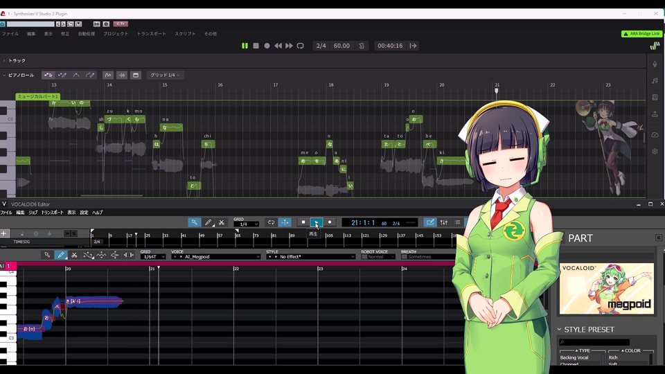Stop playback in VOCALOID6 Editor
Viewport: 665px width, 374px height.
[x=303, y=222]
